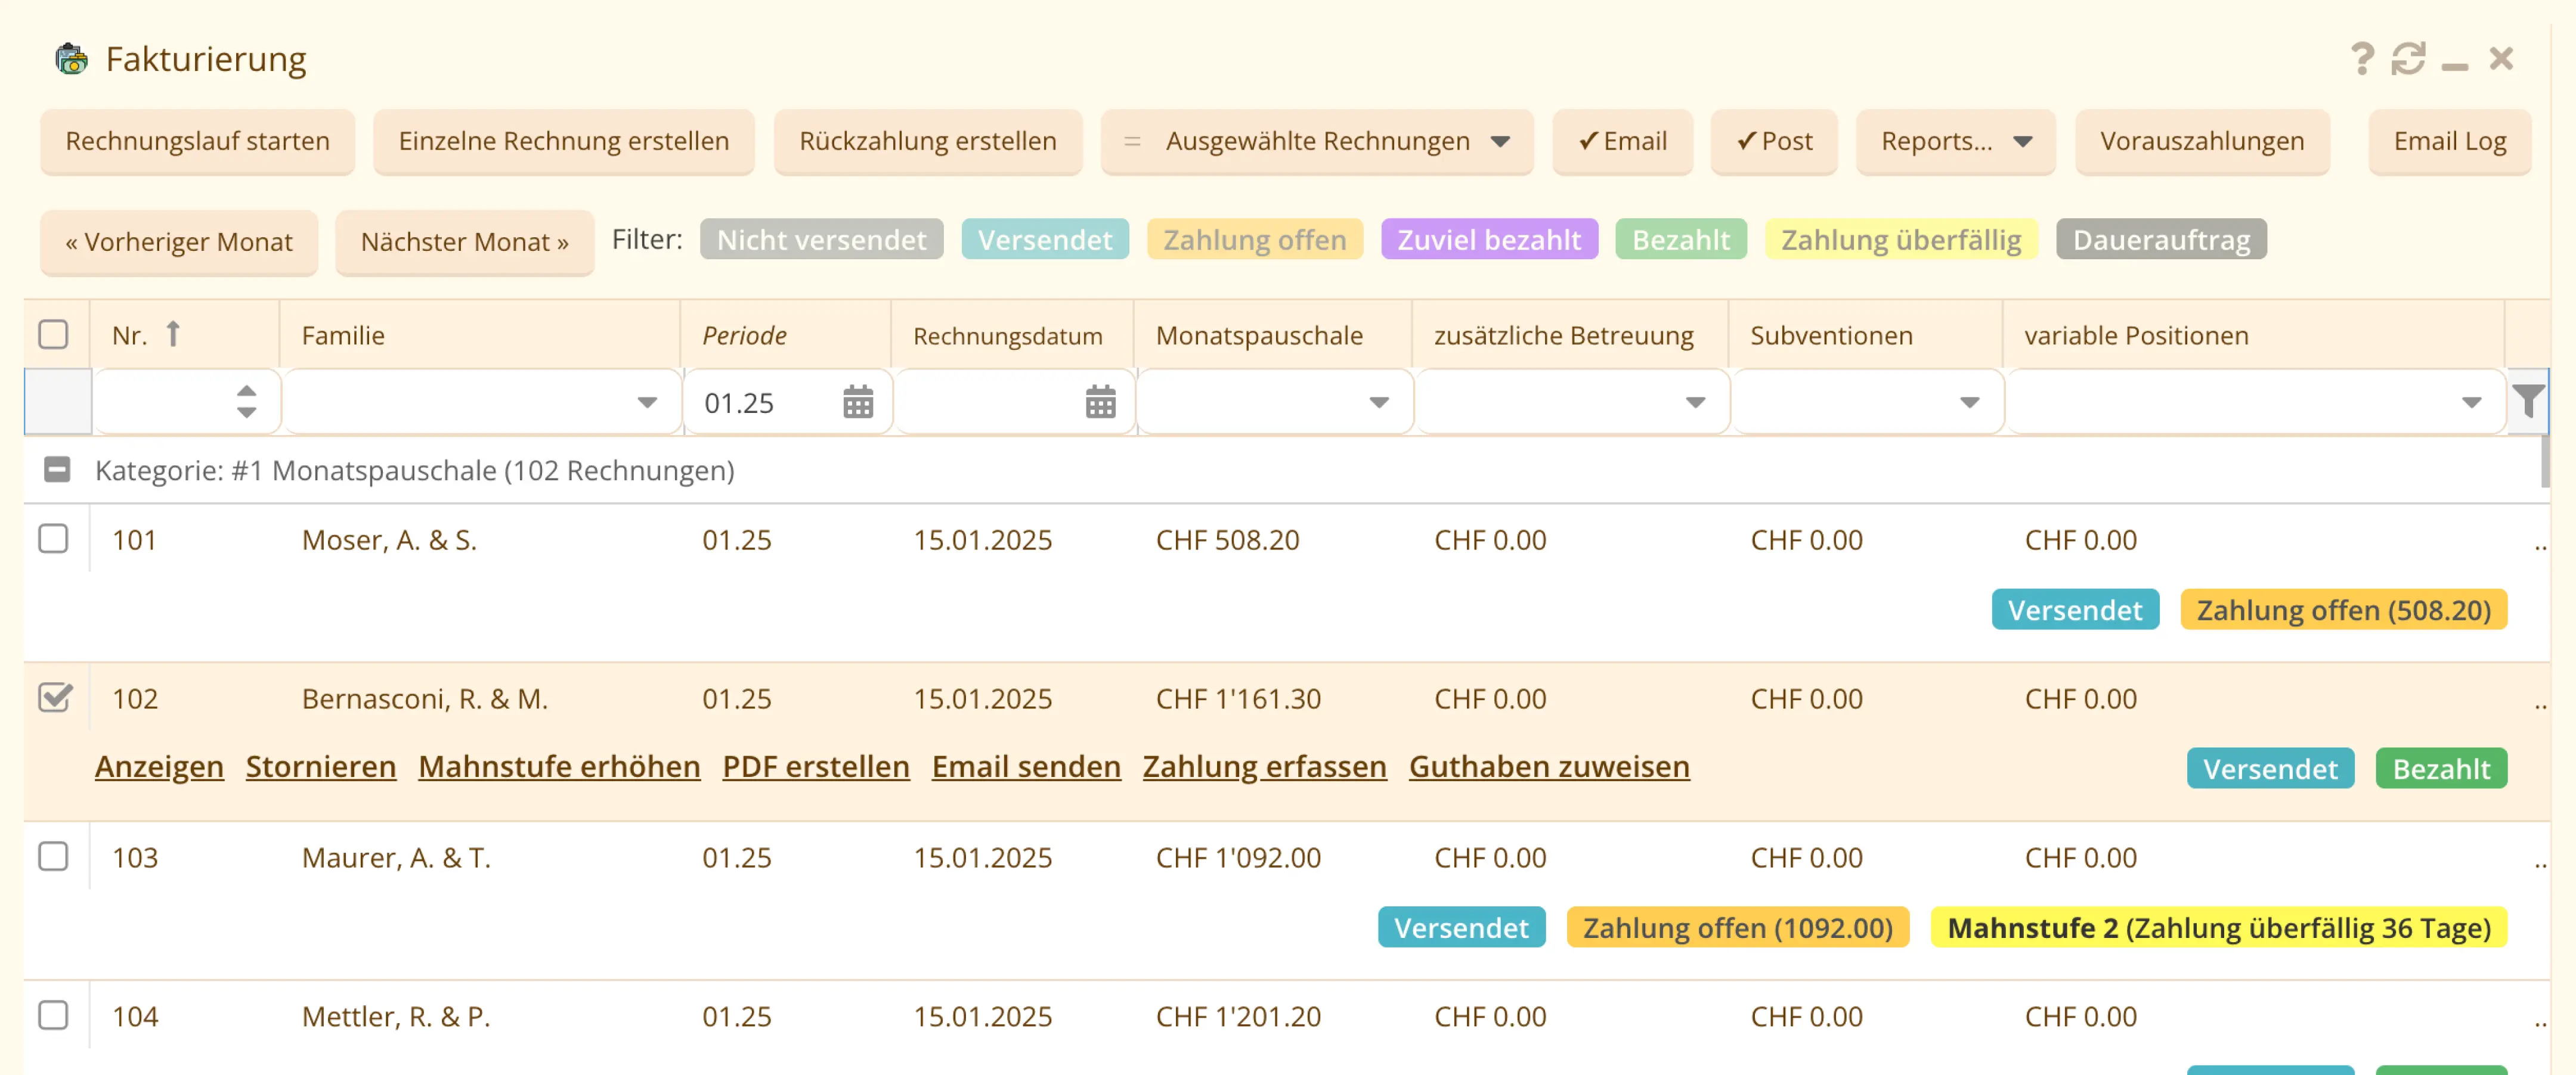This screenshot has width=2576, height=1075.
Task: Toggle the Zuviel bezahlt filter
Action: [1489, 240]
